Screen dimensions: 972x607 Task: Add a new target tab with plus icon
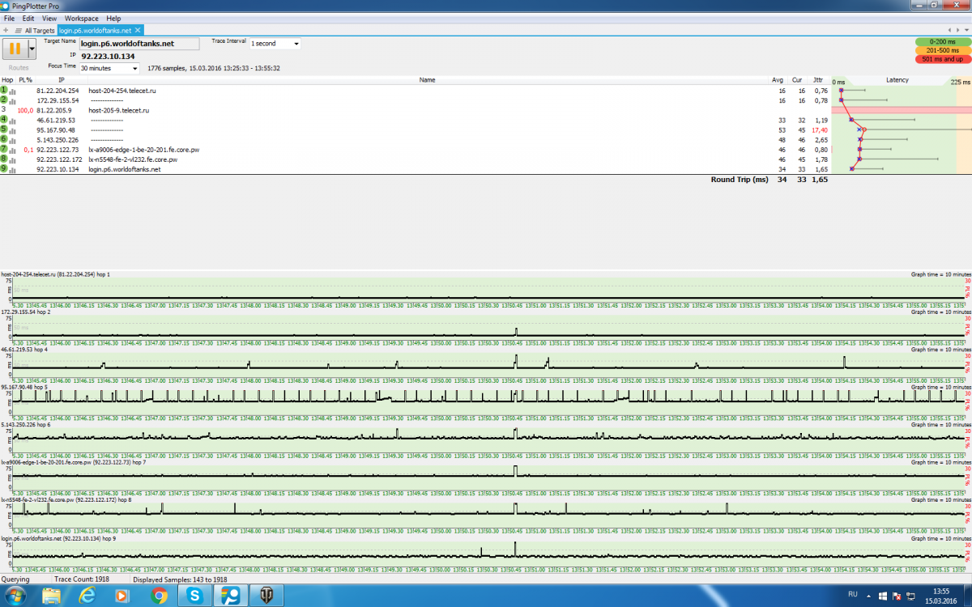[x=6, y=30]
